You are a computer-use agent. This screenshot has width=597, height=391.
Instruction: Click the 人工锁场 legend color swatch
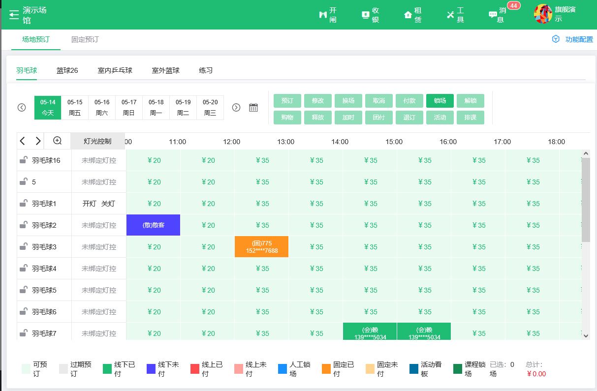coord(283,369)
